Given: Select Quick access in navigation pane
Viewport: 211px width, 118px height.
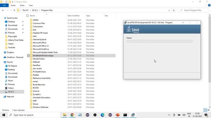Looking at the screenshot, I should pos(12,18).
